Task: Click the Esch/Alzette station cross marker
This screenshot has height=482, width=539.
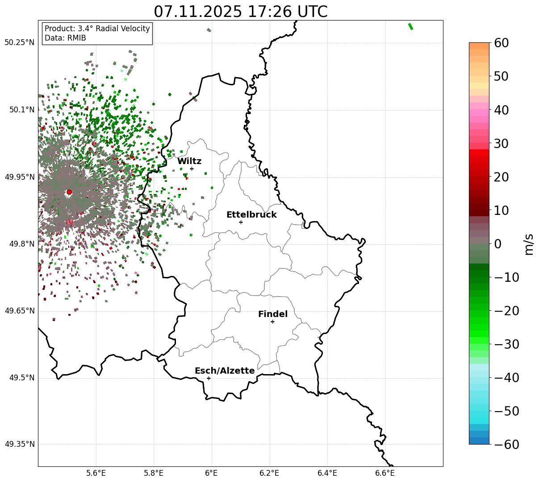Action: [x=209, y=378]
